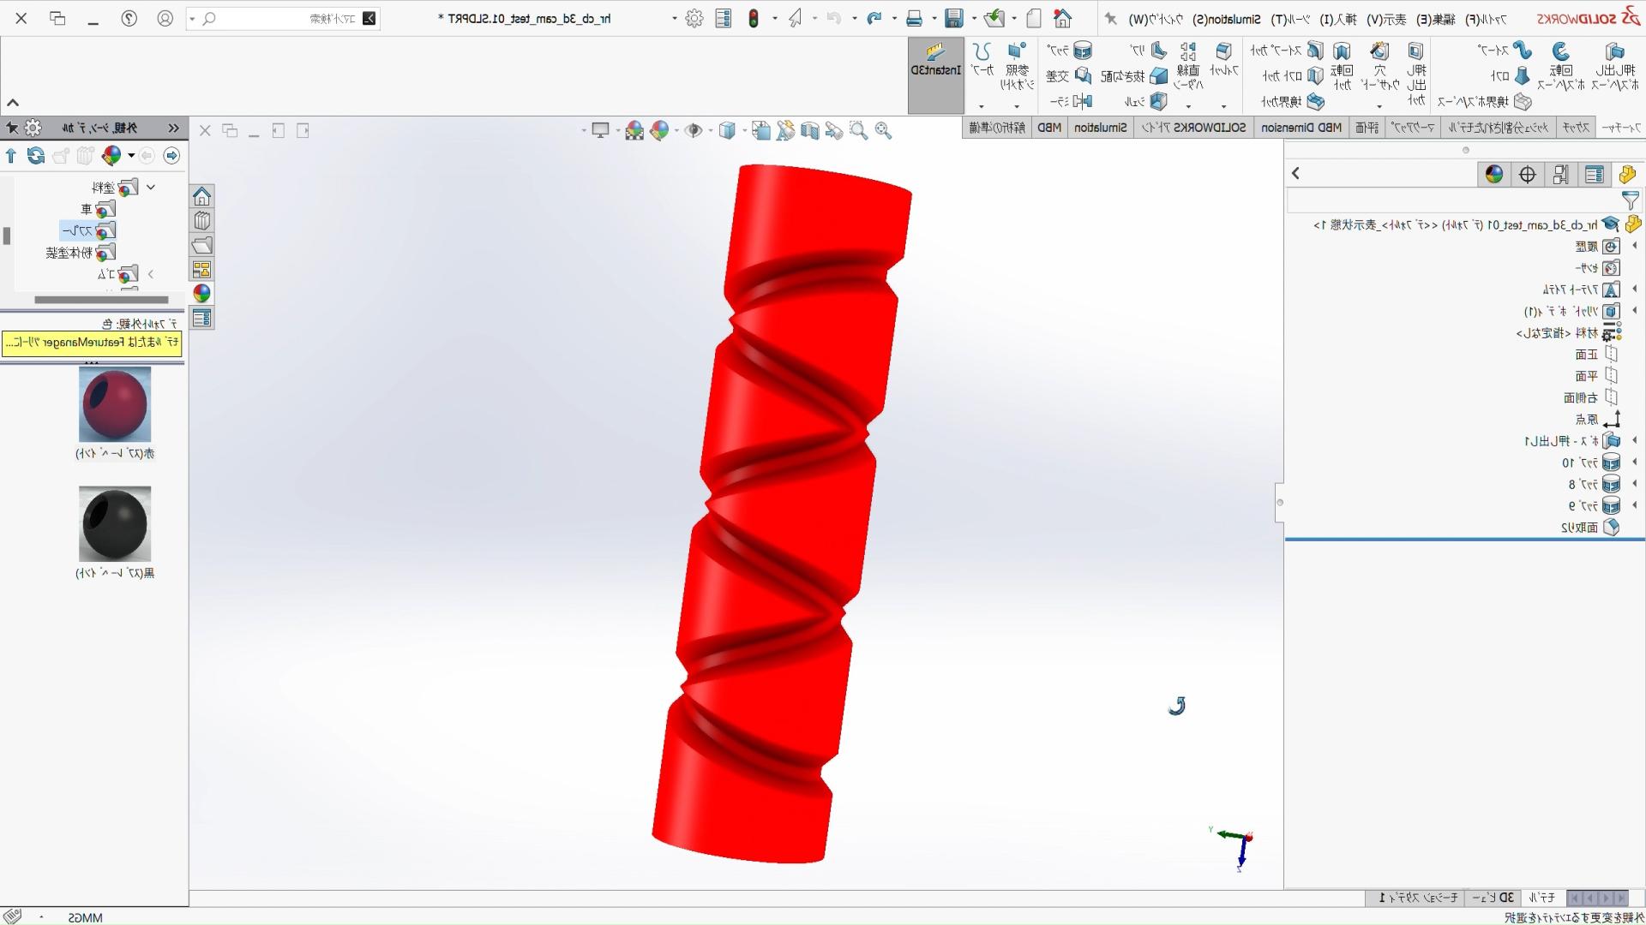The image size is (1646, 925).
Task: Open the Hole Wizard dropdown arrow
Action: click(x=1379, y=107)
